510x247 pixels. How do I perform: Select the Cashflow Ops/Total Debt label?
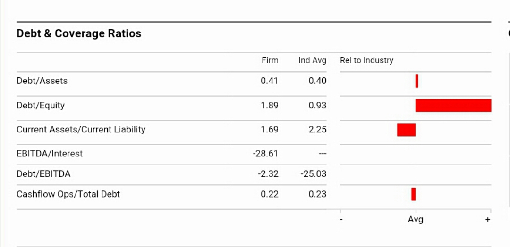pyautogui.click(x=68, y=194)
